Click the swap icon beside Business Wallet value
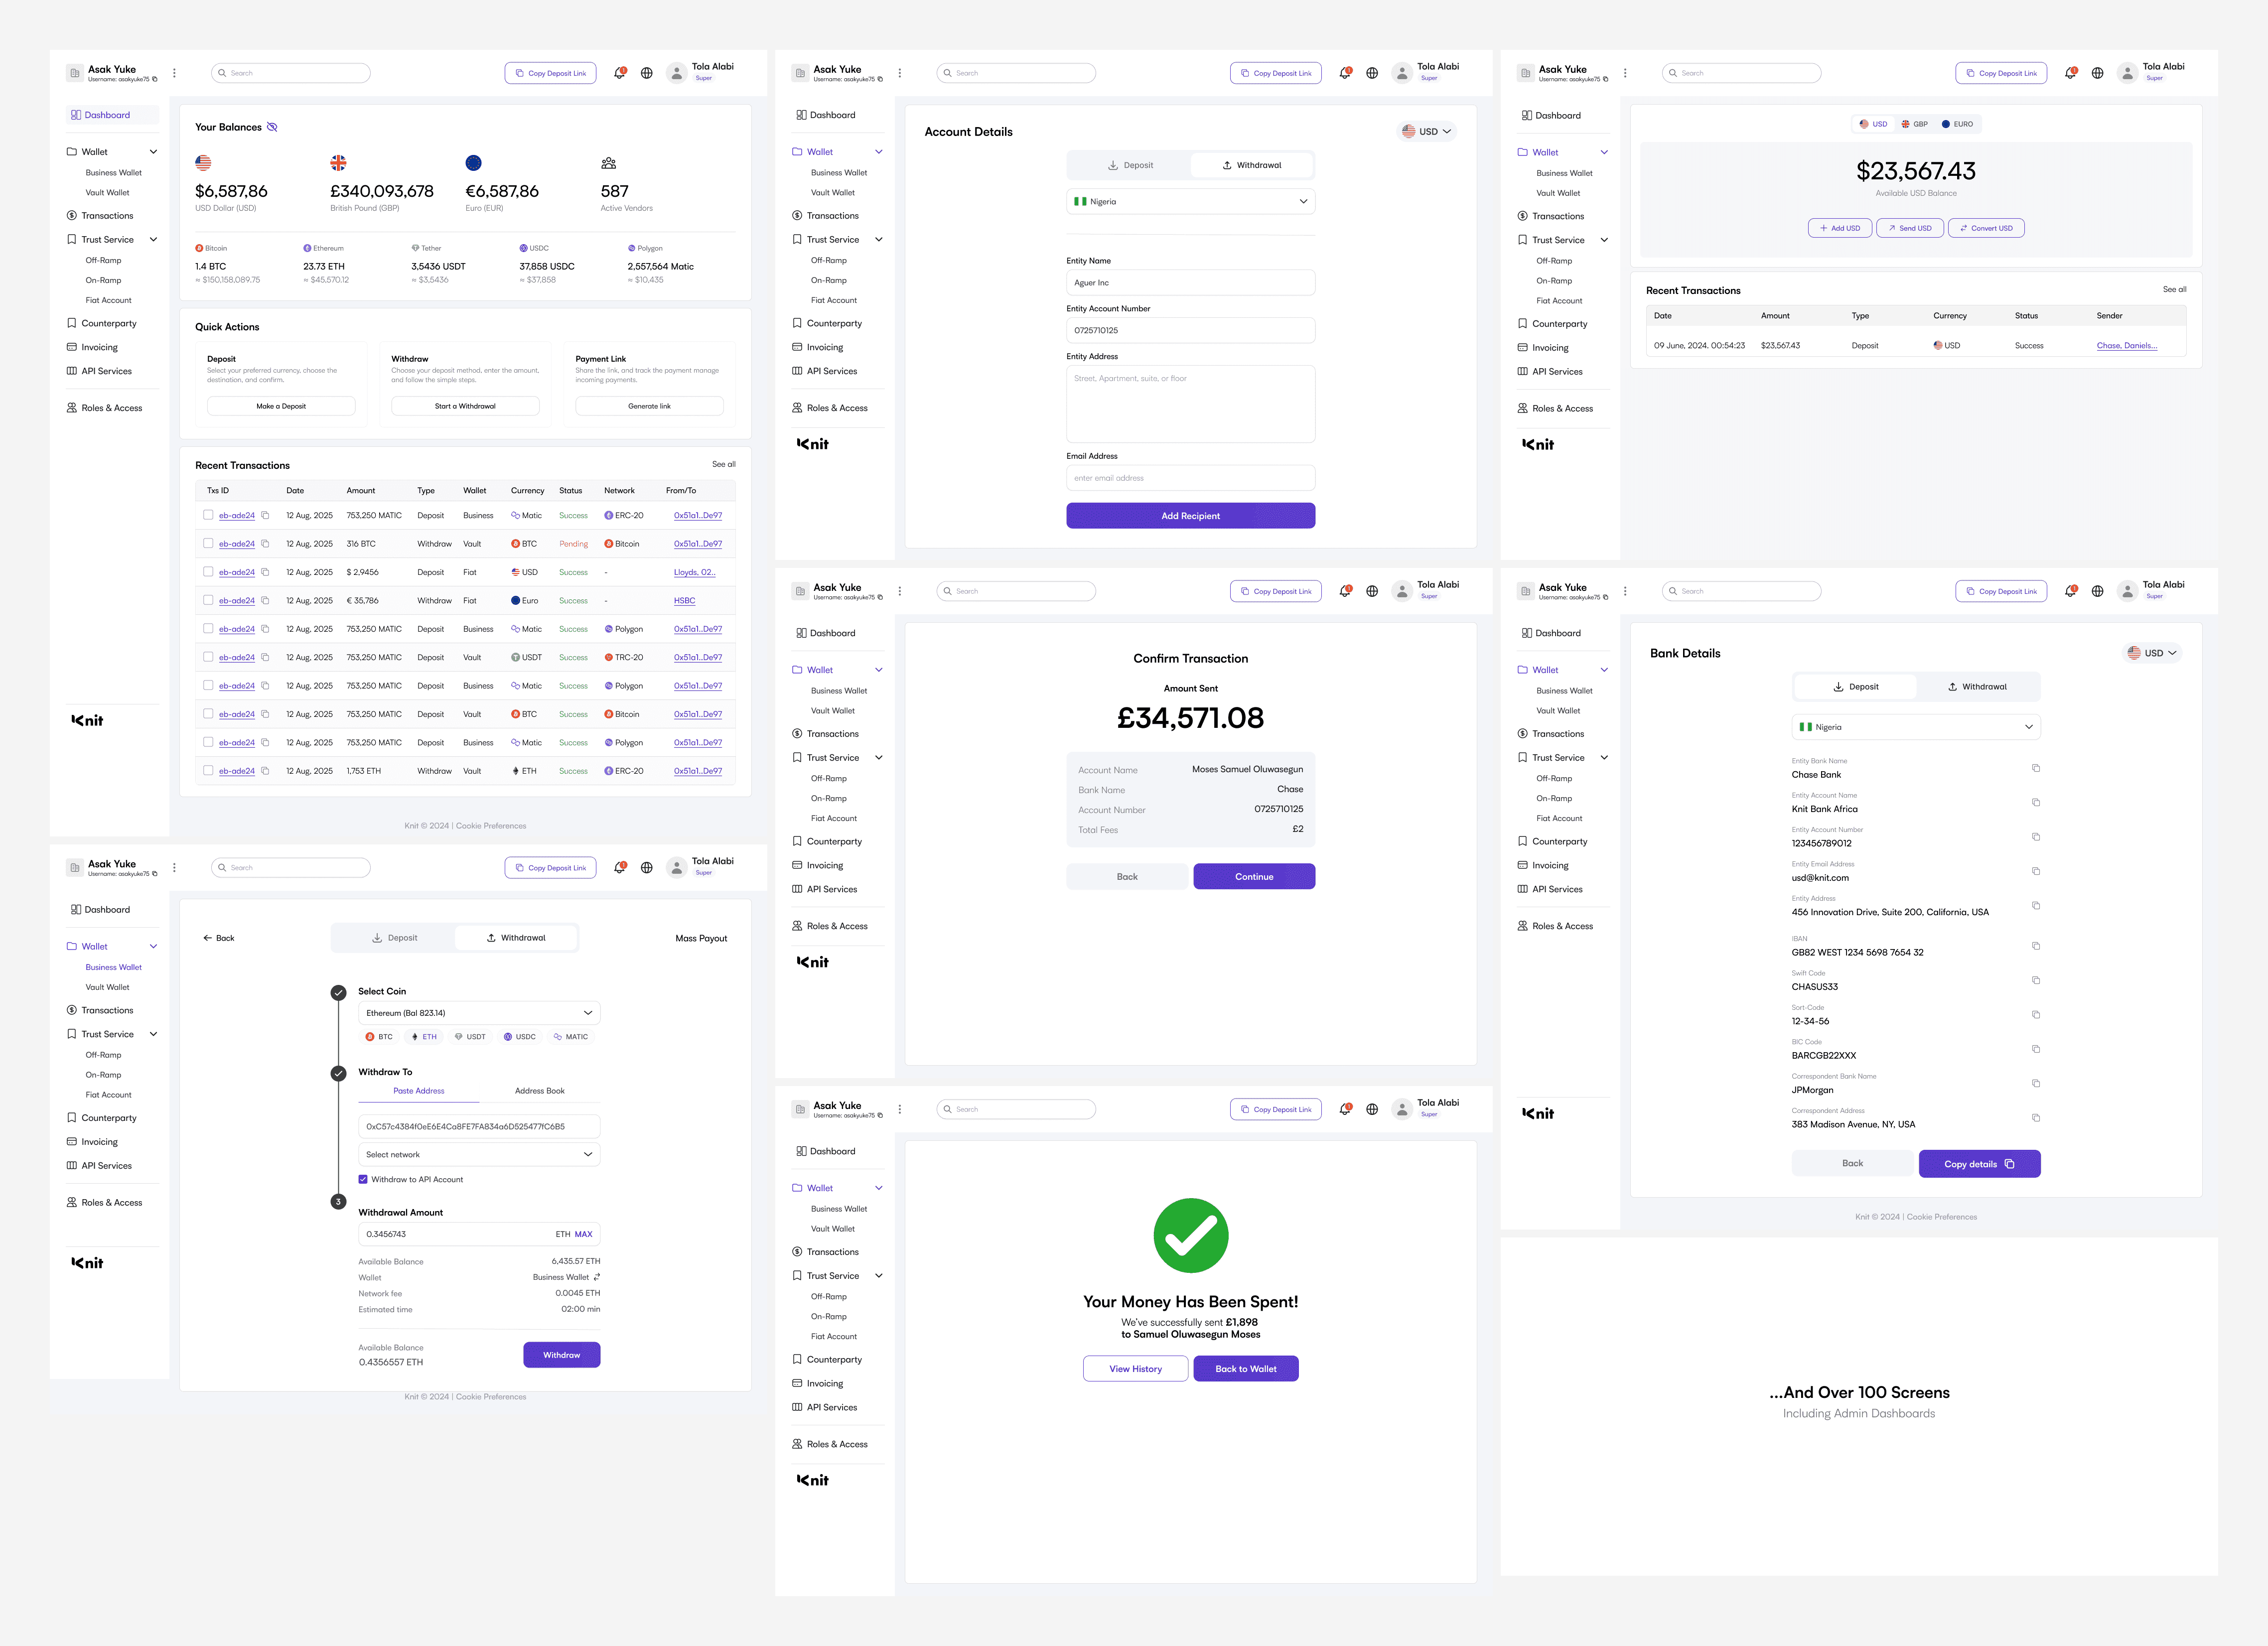 (x=597, y=1277)
